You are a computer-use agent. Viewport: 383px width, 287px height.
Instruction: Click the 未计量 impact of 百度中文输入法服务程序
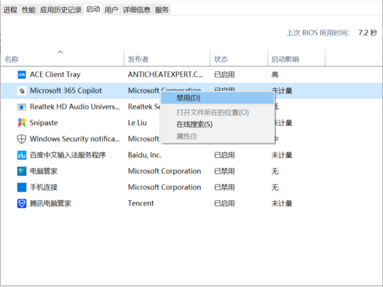coord(282,155)
